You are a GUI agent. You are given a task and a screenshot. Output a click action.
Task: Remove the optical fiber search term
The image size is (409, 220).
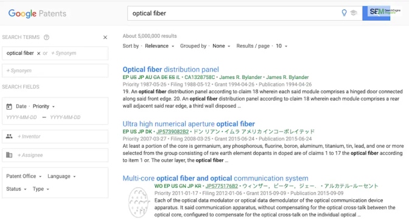tap(38, 53)
